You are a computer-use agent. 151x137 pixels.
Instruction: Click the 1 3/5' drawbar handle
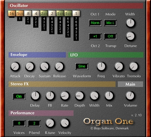tap(60, 14)
